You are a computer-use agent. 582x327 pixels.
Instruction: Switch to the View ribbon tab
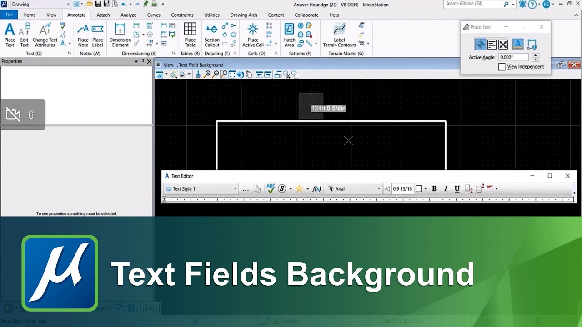point(51,15)
